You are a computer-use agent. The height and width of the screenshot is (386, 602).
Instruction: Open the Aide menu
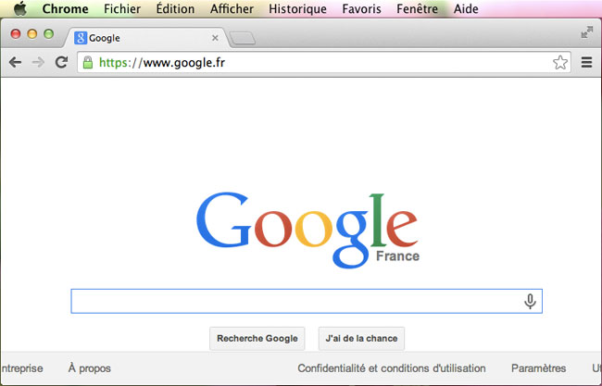pos(466,9)
